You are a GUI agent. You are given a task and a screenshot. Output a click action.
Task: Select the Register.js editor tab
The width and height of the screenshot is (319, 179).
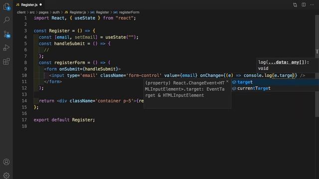pyautogui.click(x=29, y=4)
